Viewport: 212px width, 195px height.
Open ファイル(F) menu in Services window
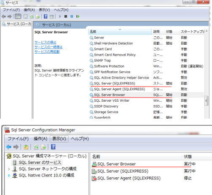point(11,10)
